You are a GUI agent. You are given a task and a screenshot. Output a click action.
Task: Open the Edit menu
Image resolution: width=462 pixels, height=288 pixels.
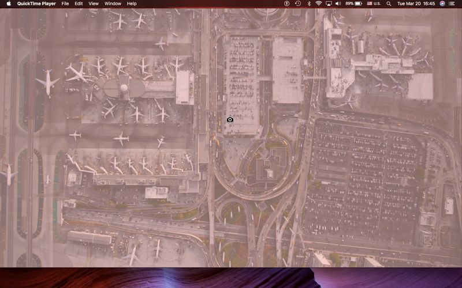click(x=79, y=3)
